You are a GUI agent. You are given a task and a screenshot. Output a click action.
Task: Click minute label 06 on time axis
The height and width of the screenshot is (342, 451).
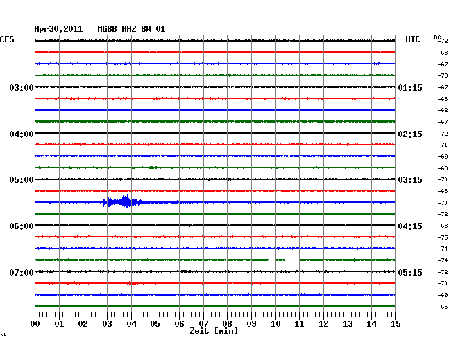coord(179,323)
